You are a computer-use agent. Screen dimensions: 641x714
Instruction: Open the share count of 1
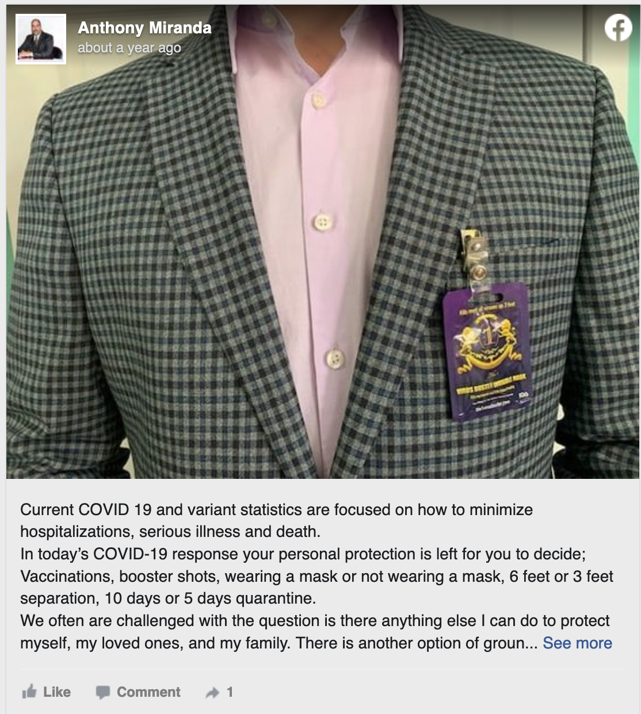pos(230,692)
